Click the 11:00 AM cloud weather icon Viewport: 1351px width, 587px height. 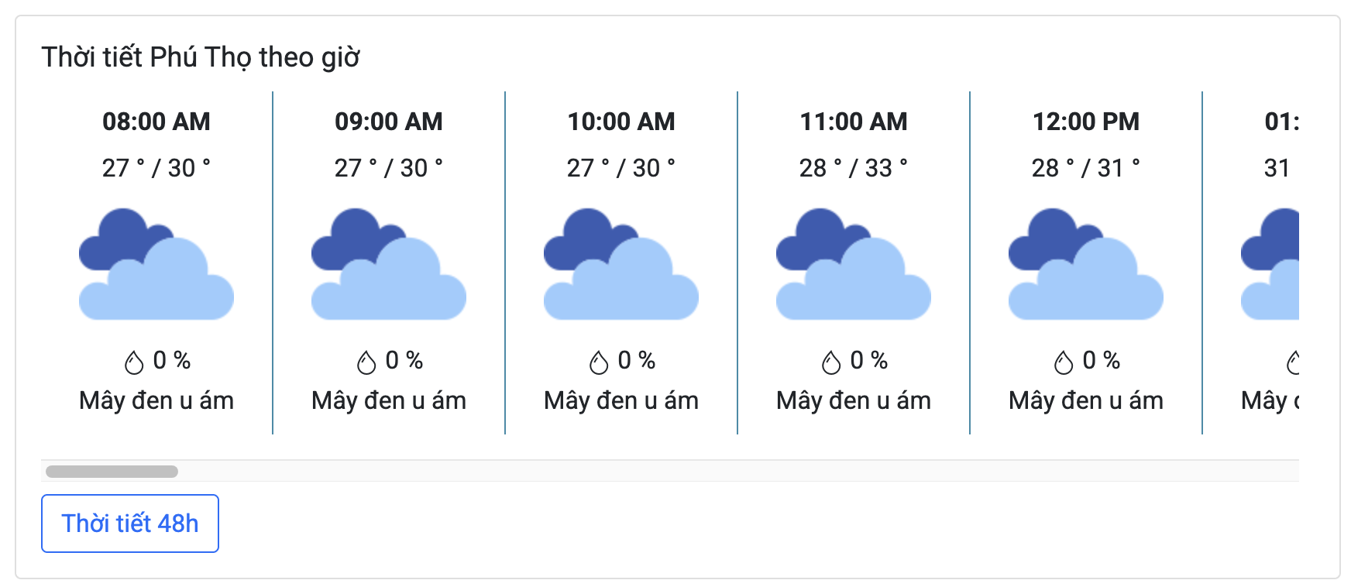click(x=854, y=264)
